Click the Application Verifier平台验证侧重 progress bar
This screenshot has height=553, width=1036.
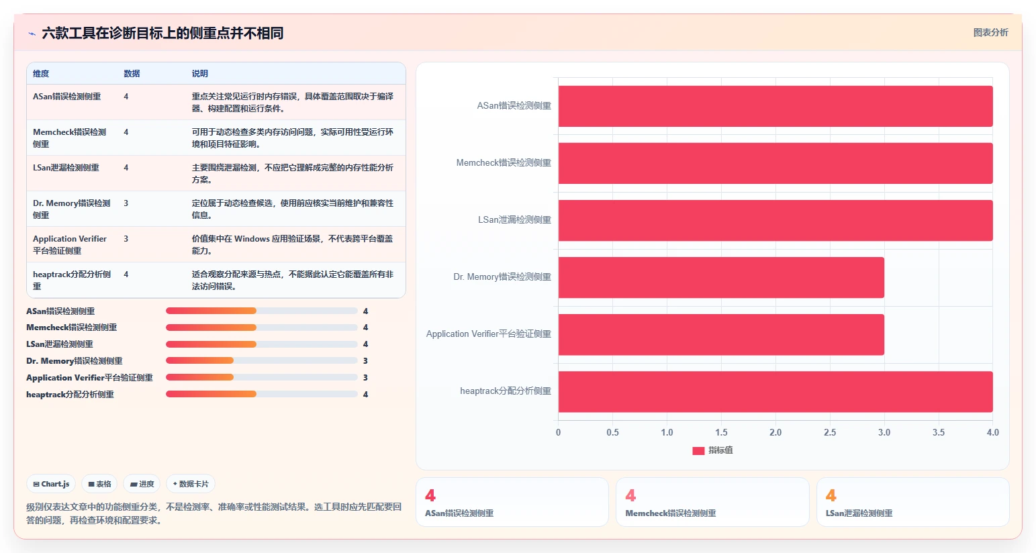coord(262,377)
